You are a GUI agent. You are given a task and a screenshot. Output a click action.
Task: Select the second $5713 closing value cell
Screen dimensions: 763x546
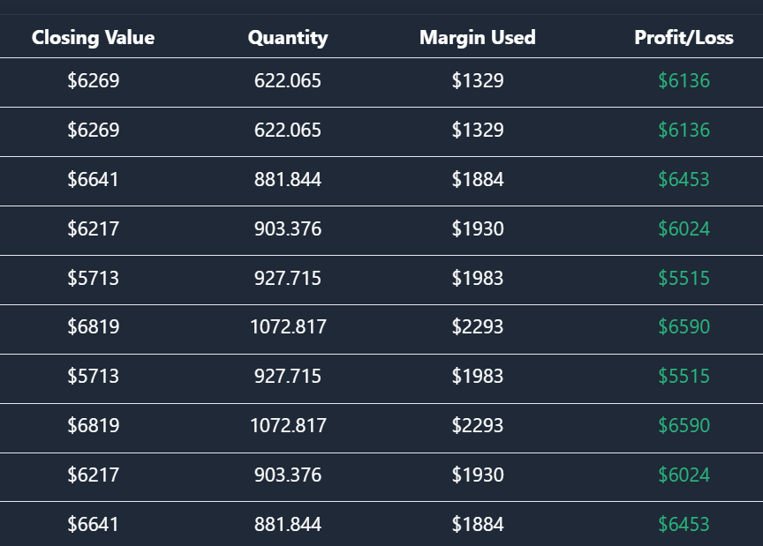point(93,377)
